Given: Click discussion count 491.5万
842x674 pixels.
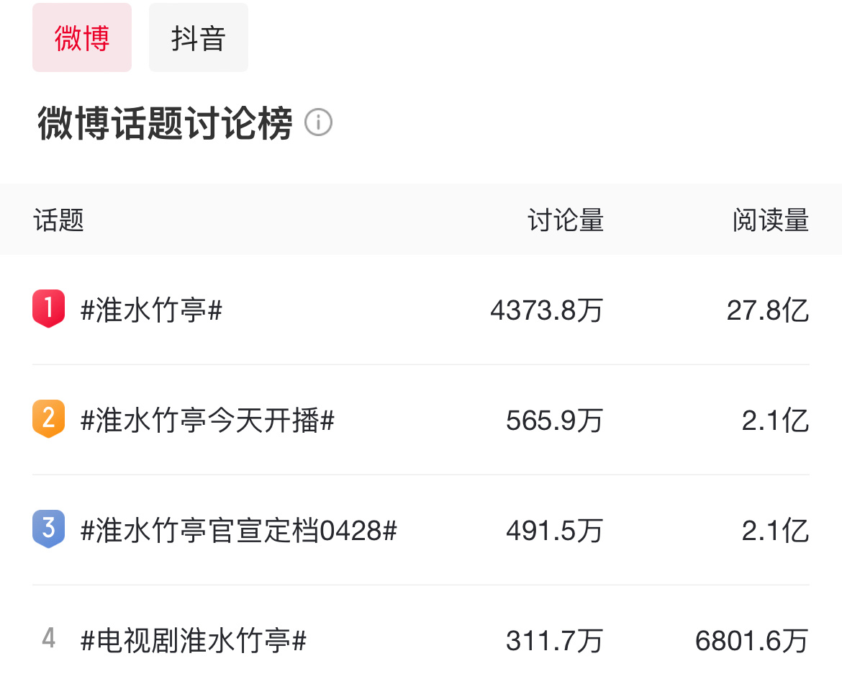Looking at the screenshot, I should point(555,531).
